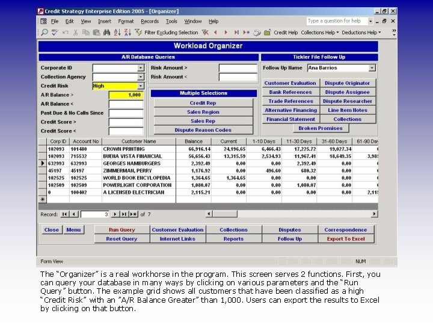The height and width of the screenshot is (325, 433).
Task: Sort ascending with the A-Z icon
Action: coord(117,32)
